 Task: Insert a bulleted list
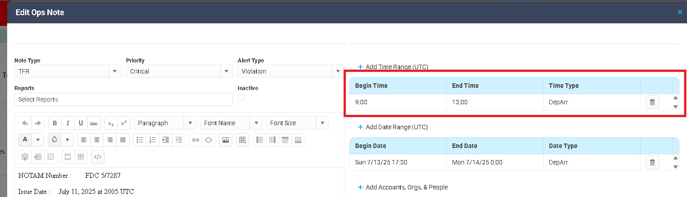click(140, 140)
